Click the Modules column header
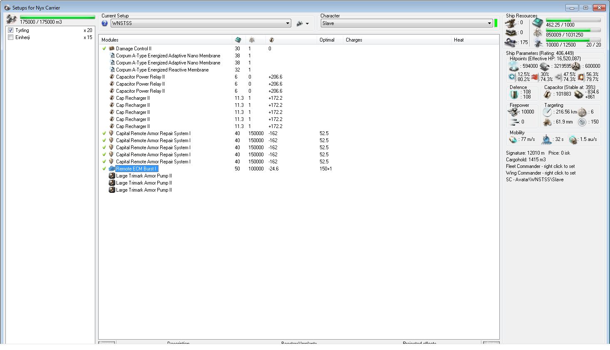 point(165,40)
